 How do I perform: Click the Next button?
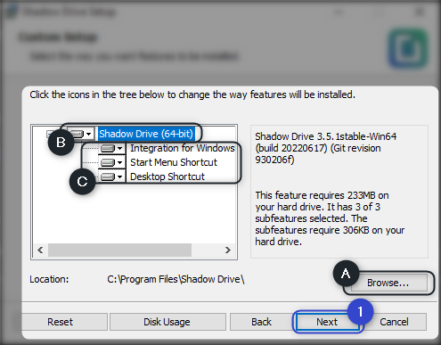point(327,322)
